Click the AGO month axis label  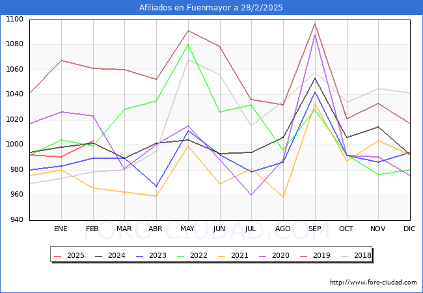click(x=282, y=229)
